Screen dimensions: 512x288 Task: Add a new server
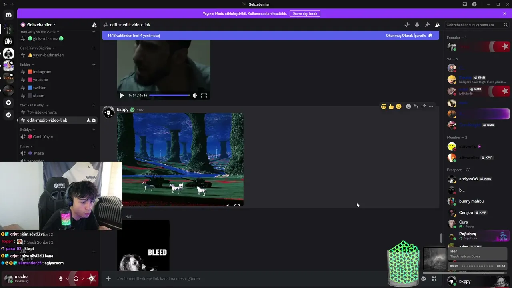tap(8, 103)
